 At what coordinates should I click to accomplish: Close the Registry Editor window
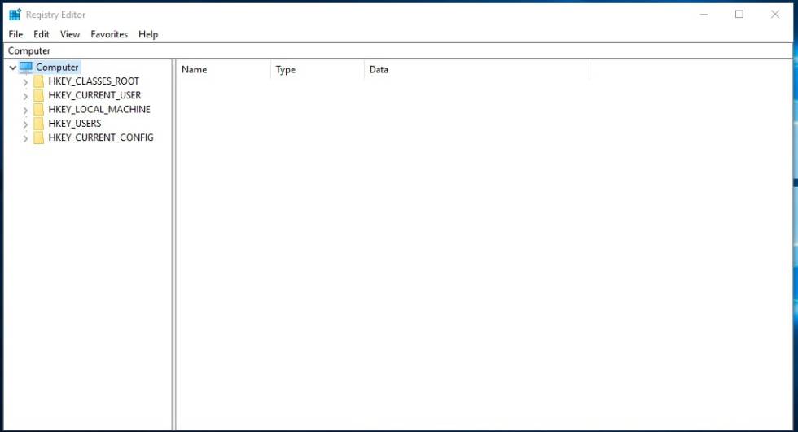pos(774,15)
